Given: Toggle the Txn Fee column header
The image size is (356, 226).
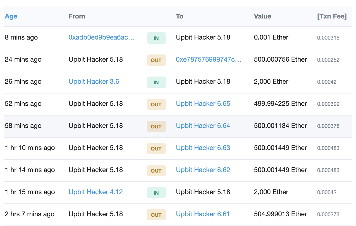Looking at the screenshot, I should point(332,16).
